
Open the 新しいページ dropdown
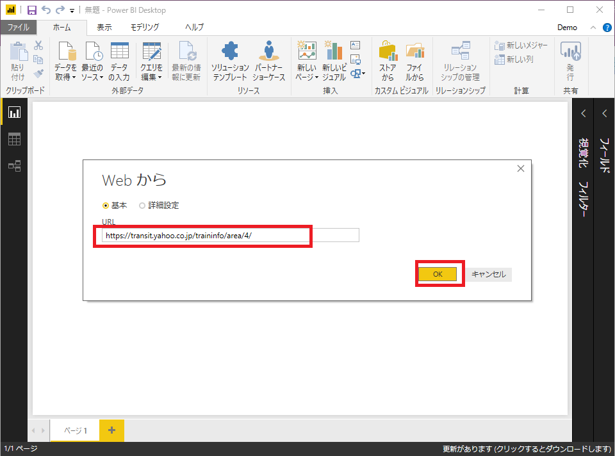click(307, 61)
